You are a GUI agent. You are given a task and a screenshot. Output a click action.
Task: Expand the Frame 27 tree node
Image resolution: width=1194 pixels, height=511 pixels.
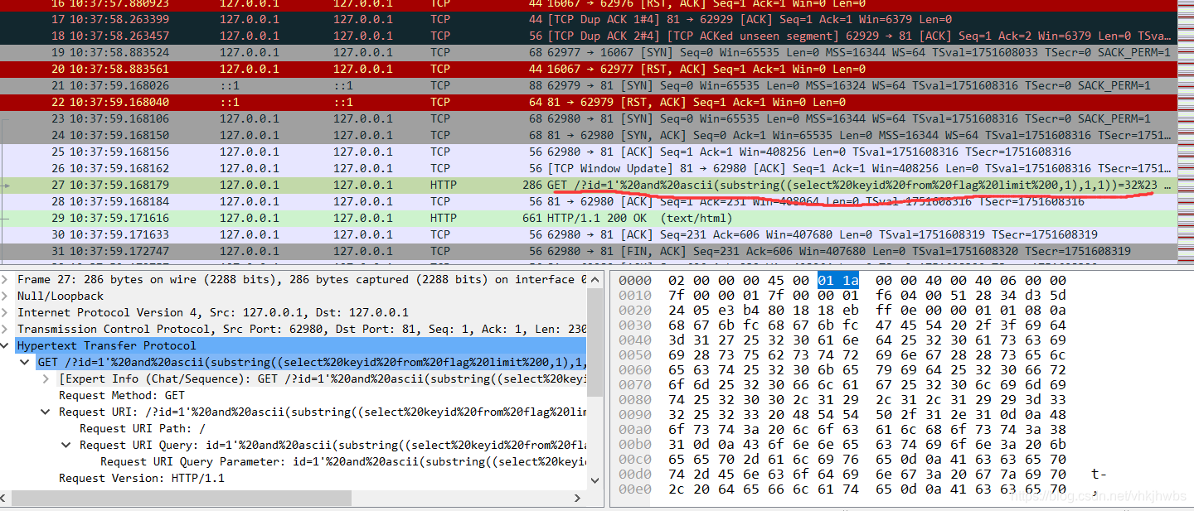(x=7, y=280)
